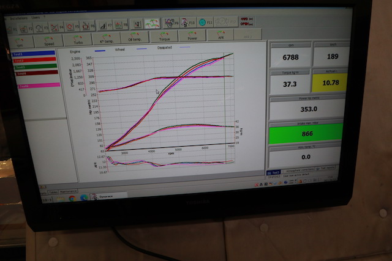Click the F10 toolbar icon

coord(186,23)
